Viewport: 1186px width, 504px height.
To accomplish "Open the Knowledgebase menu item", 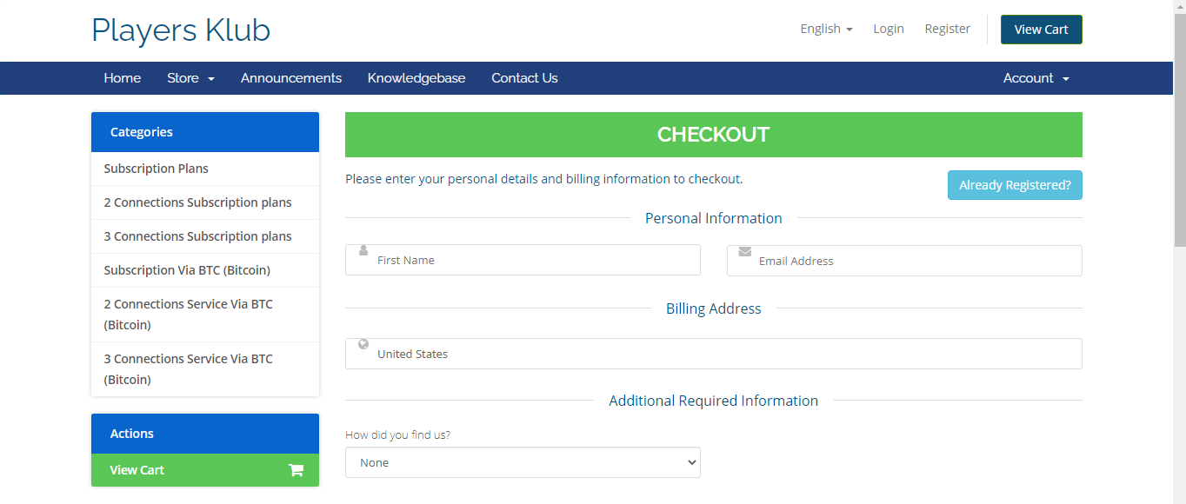I will pyautogui.click(x=416, y=78).
